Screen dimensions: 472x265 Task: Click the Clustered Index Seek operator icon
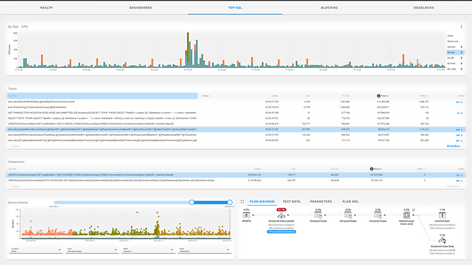[442, 240]
